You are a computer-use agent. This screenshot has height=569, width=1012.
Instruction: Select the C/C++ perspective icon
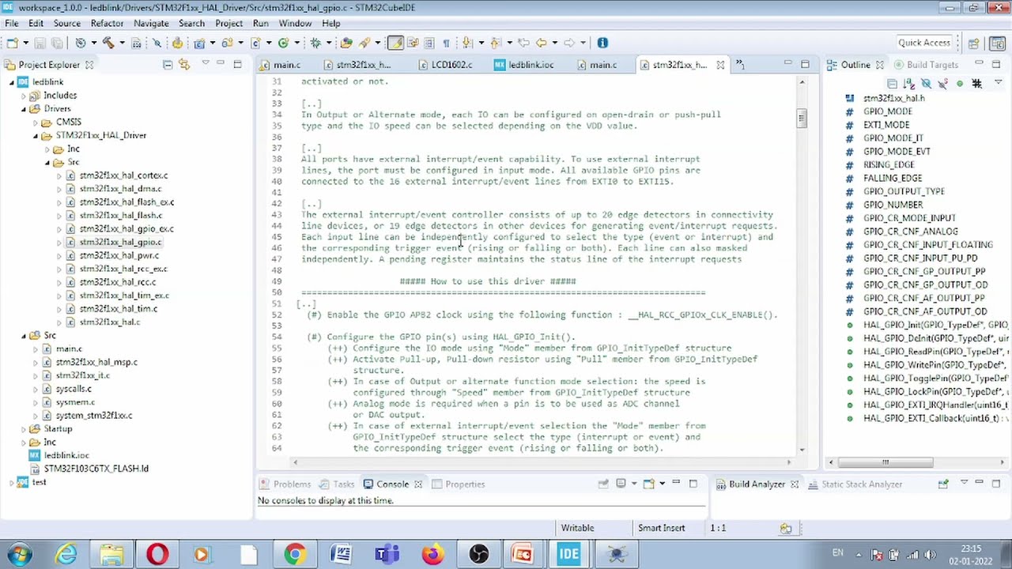[x=997, y=43]
